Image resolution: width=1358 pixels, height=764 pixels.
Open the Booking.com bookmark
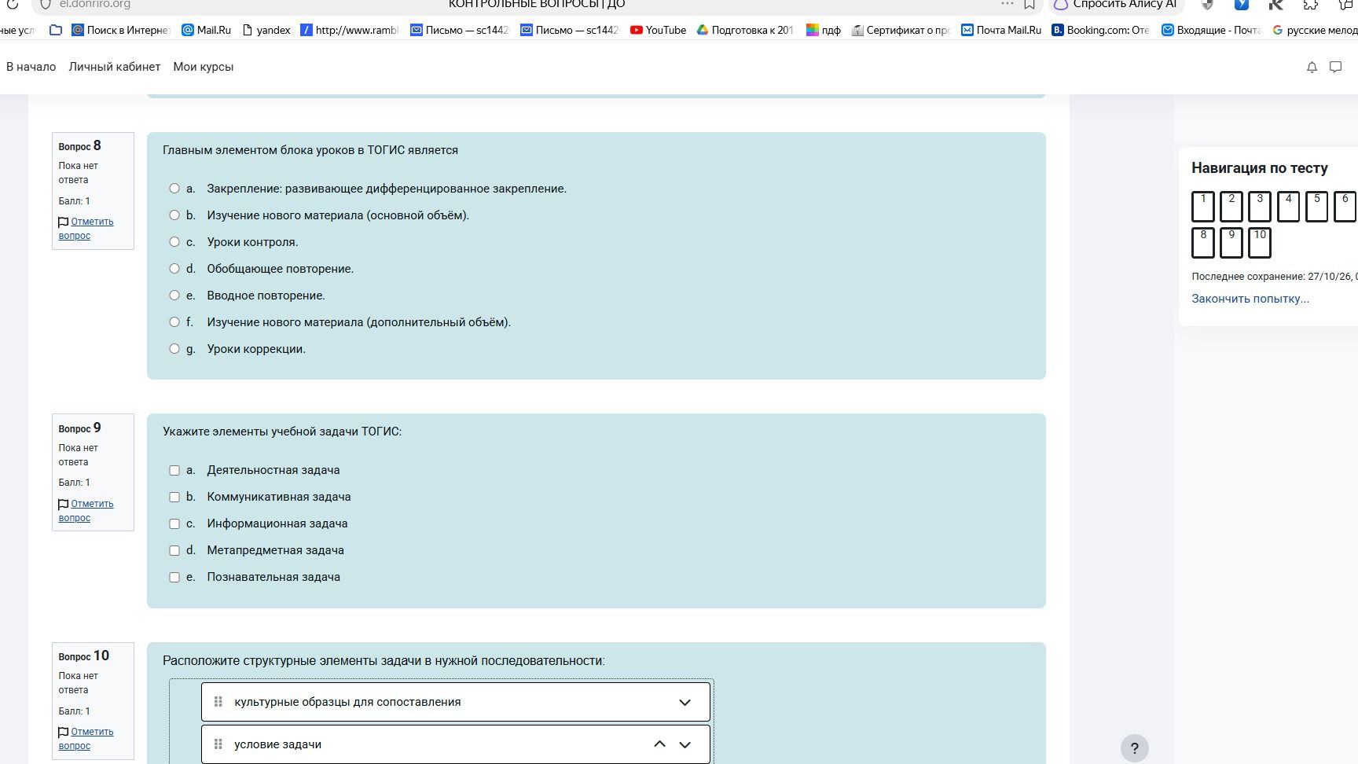(1100, 30)
